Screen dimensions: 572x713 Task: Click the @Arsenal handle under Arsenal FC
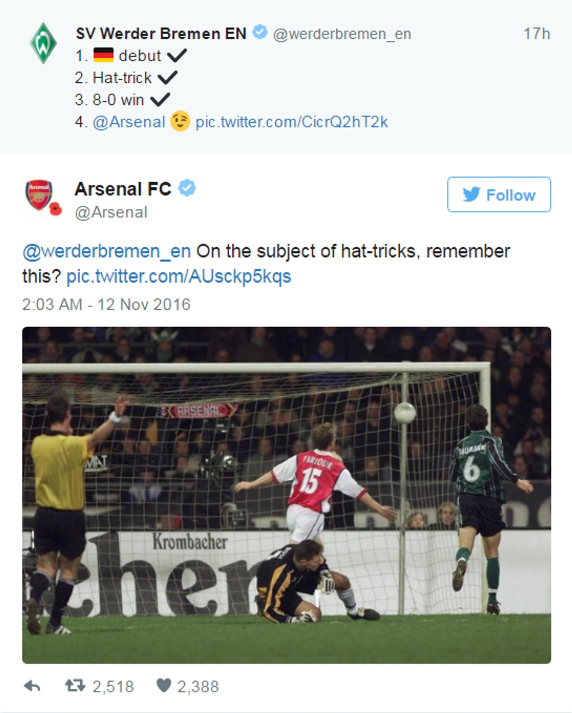pos(111,212)
